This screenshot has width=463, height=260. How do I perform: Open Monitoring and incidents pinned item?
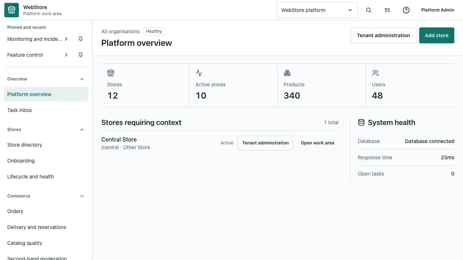point(34,39)
